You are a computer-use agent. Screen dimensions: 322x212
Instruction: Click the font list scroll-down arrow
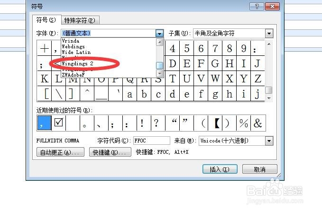(x=159, y=73)
